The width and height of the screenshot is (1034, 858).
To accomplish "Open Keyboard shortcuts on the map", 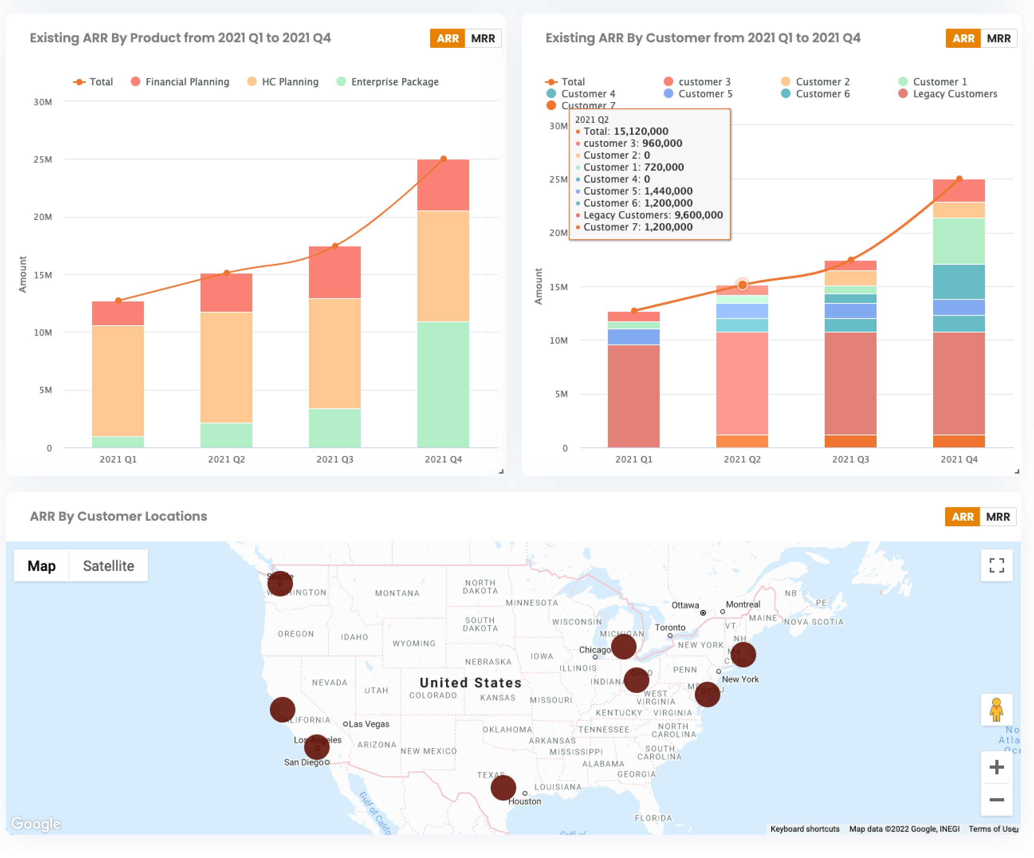I will pos(804,829).
